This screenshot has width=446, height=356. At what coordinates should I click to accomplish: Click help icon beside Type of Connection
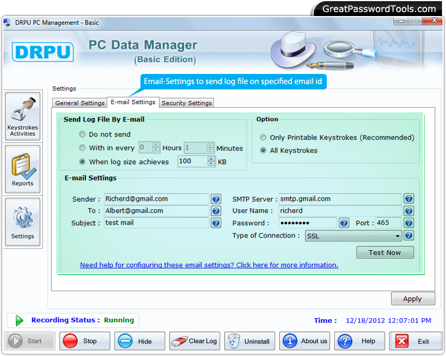409,236
